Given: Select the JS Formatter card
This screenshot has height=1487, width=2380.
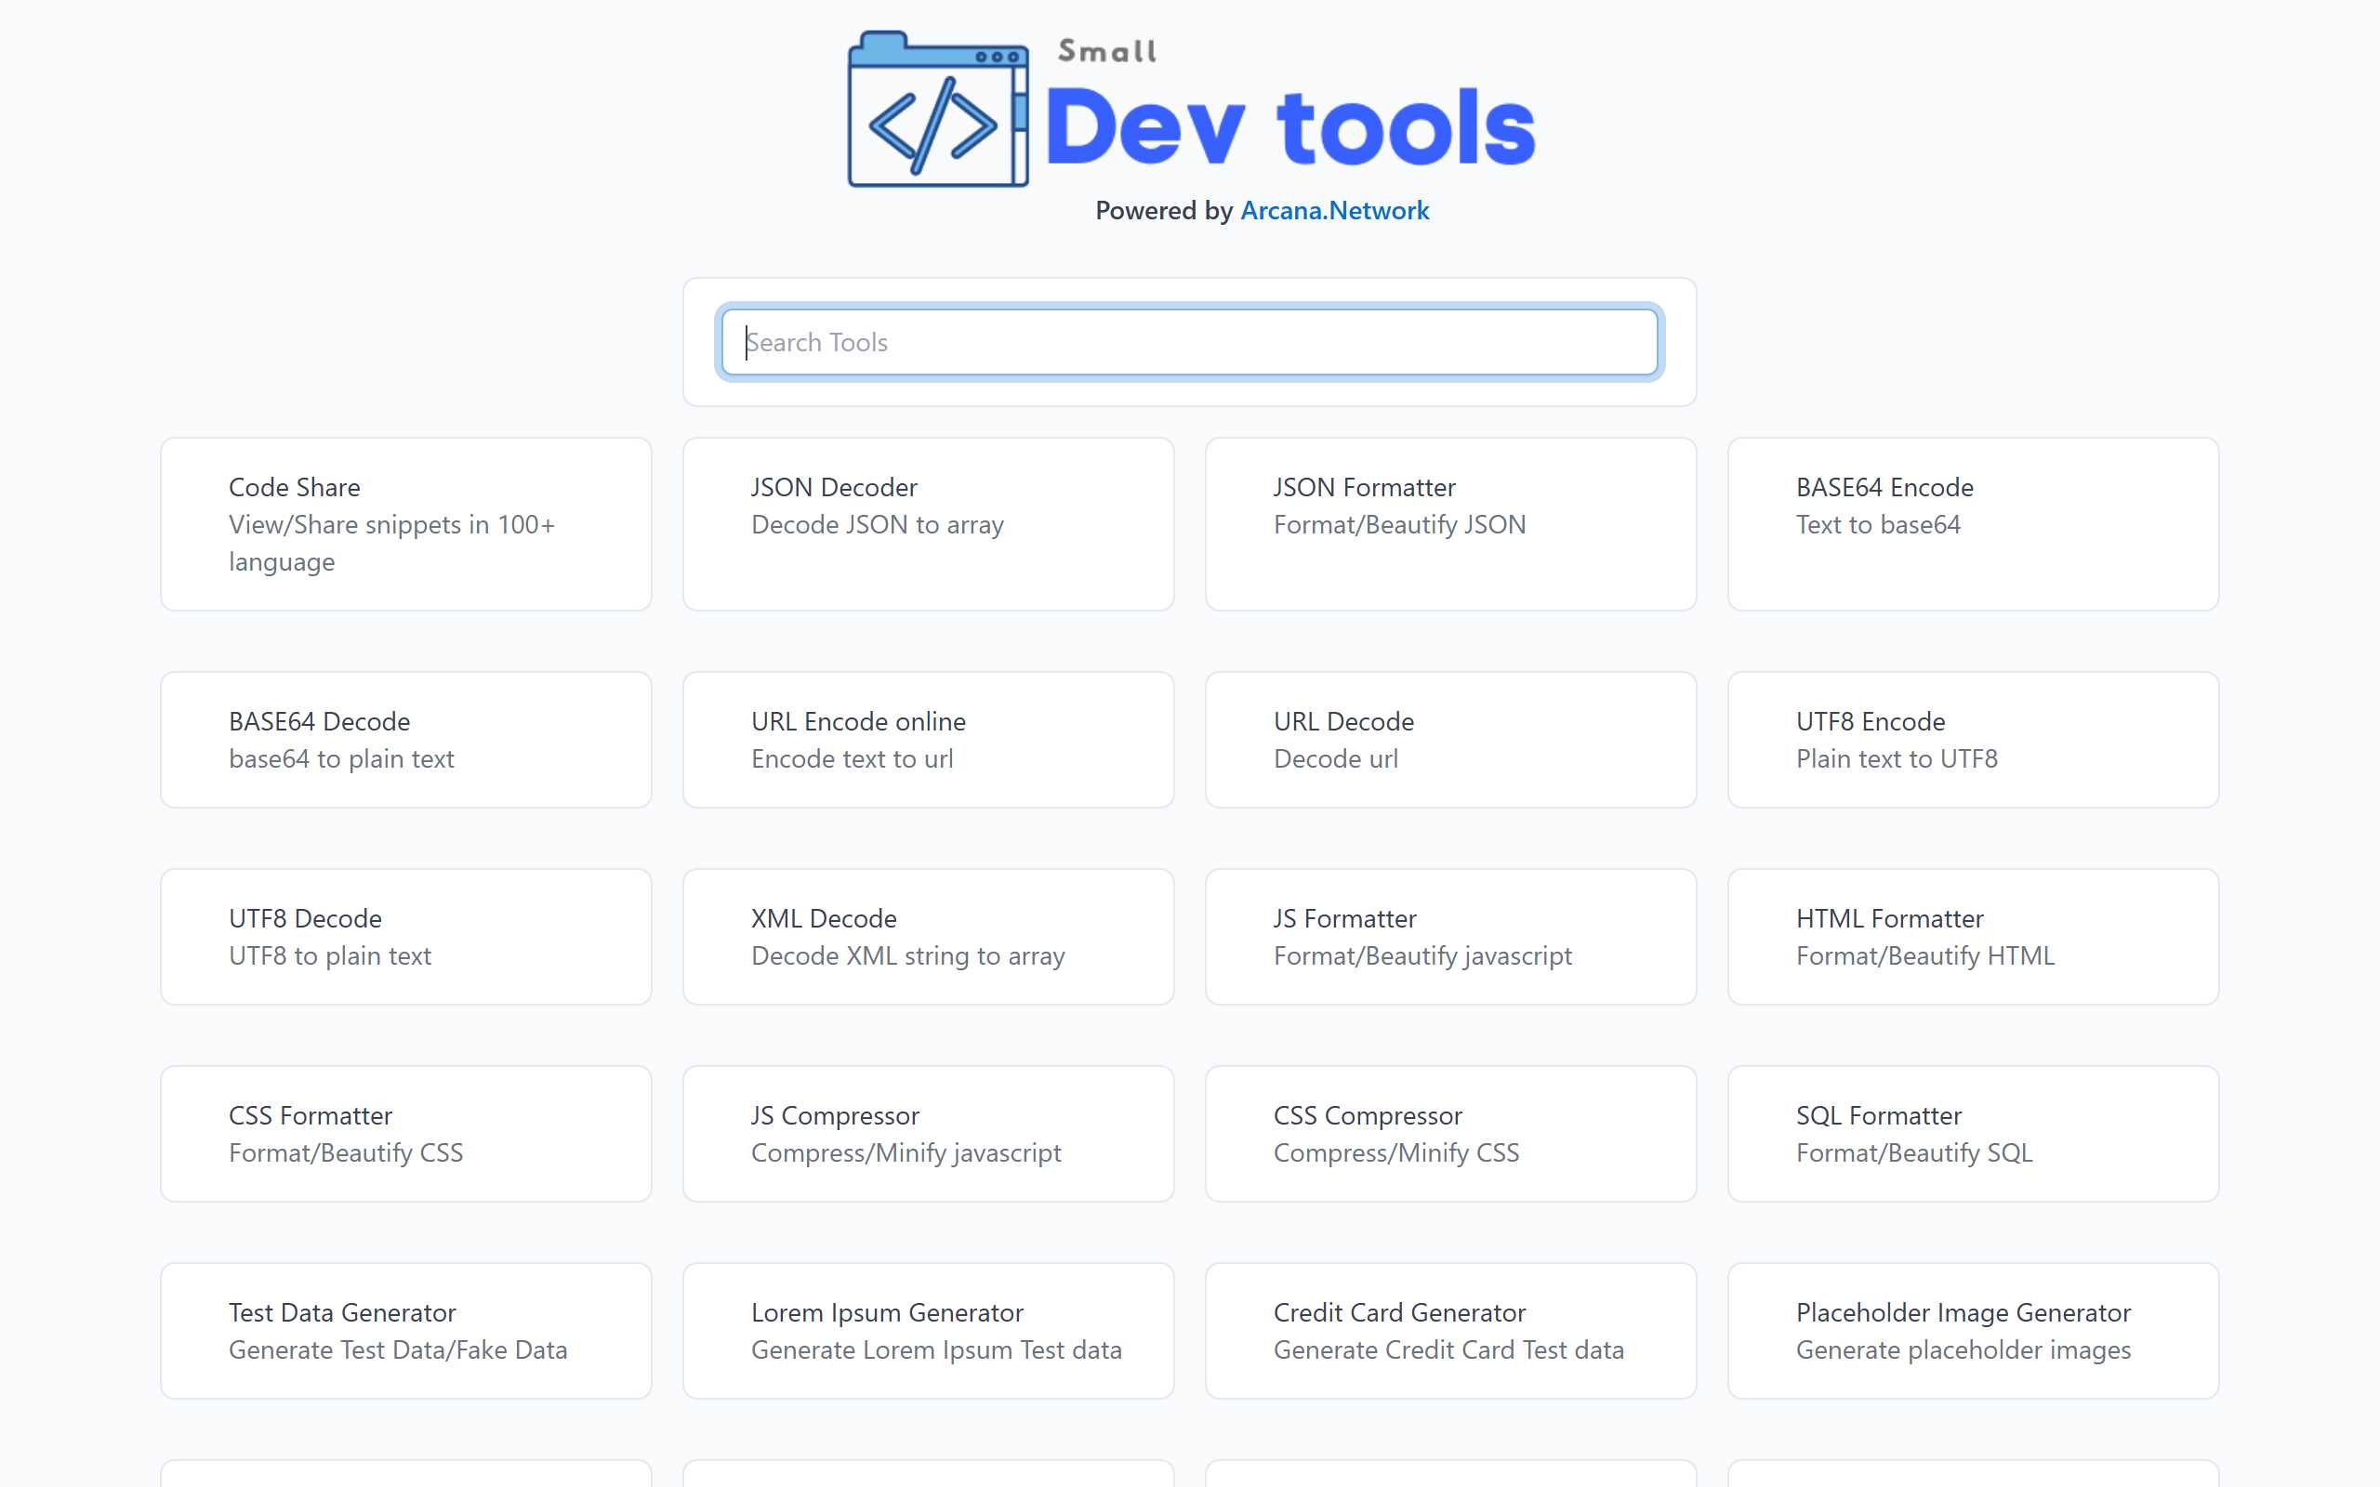Looking at the screenshot, I should tap(1449, 936).
